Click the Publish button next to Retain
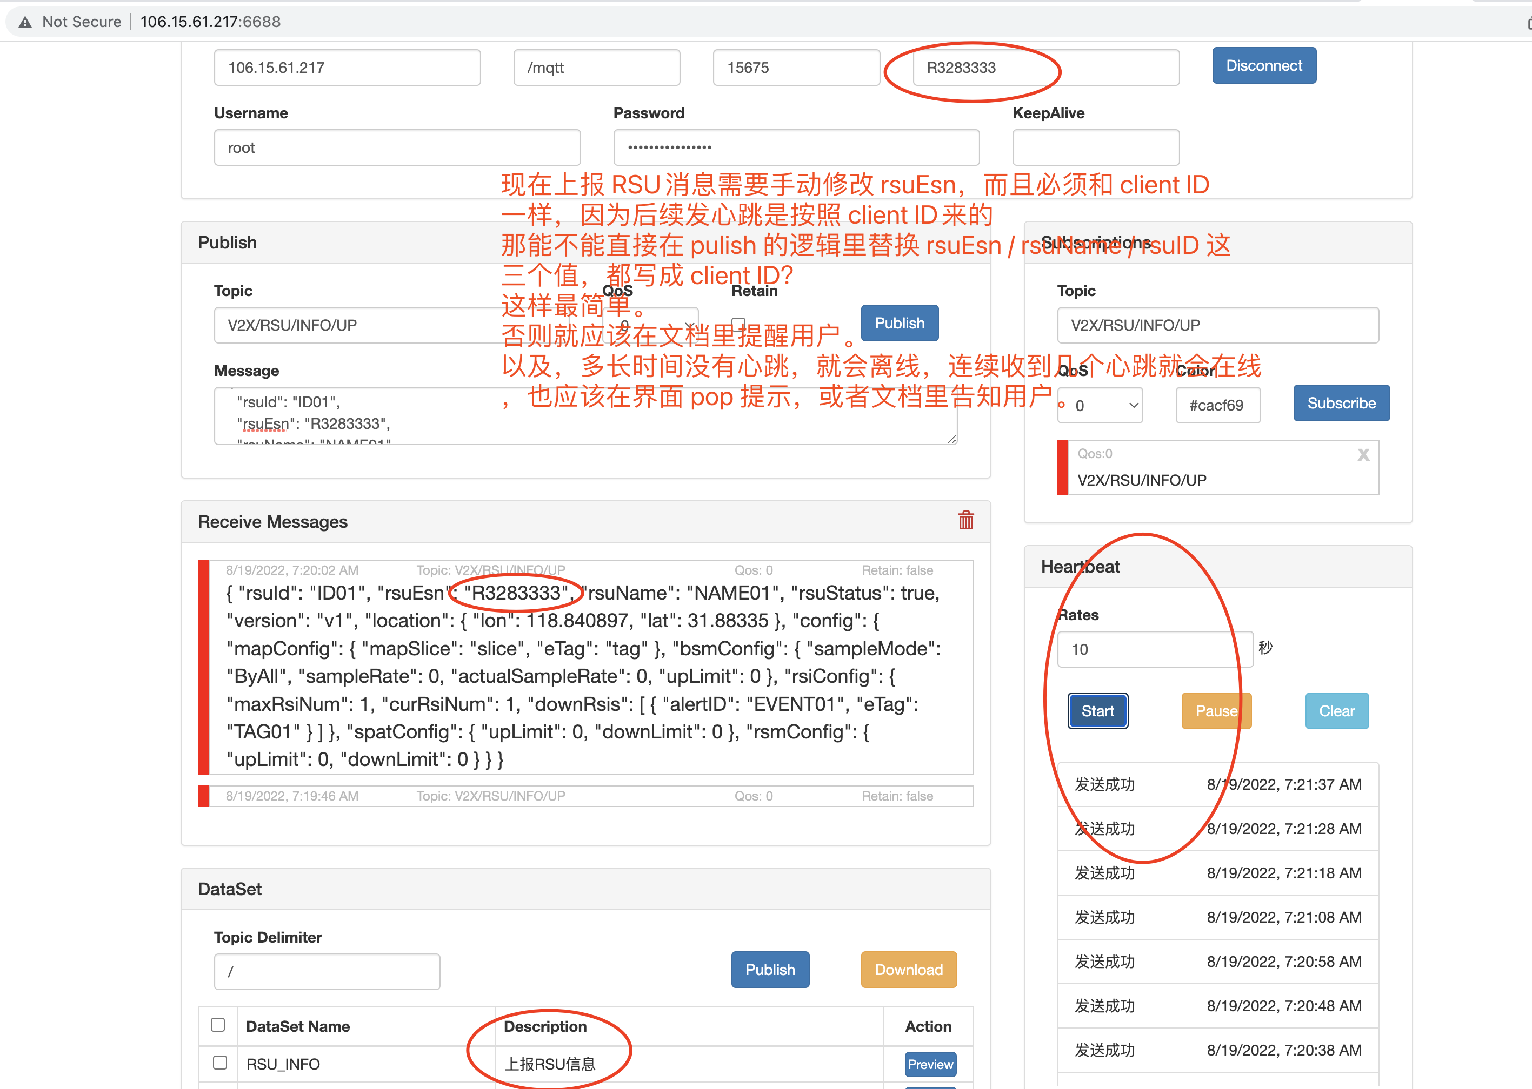 tap(899, 322)
